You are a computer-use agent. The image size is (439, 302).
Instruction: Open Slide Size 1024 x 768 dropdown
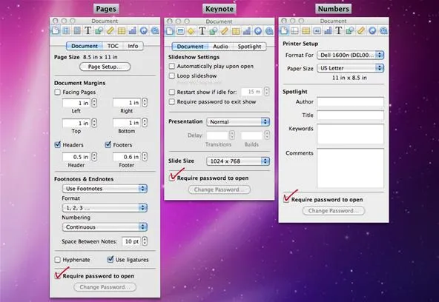pos(238,161)
